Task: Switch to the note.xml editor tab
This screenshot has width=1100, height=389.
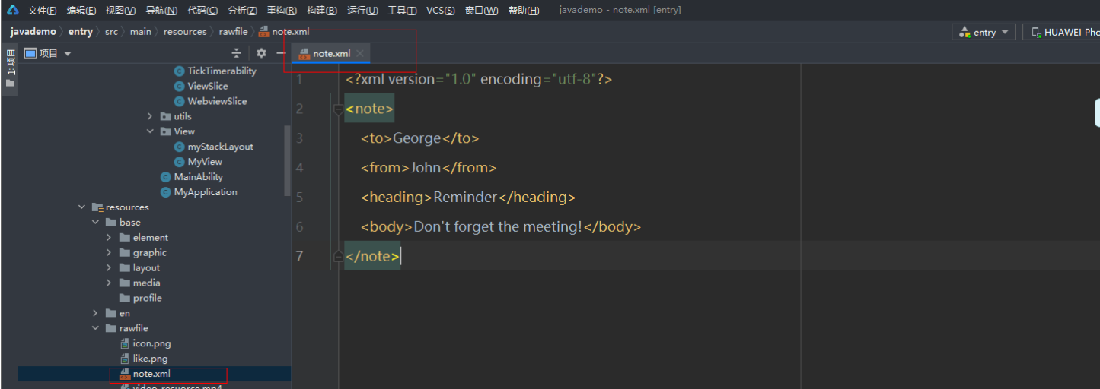Action: click(x=331, y=53)
